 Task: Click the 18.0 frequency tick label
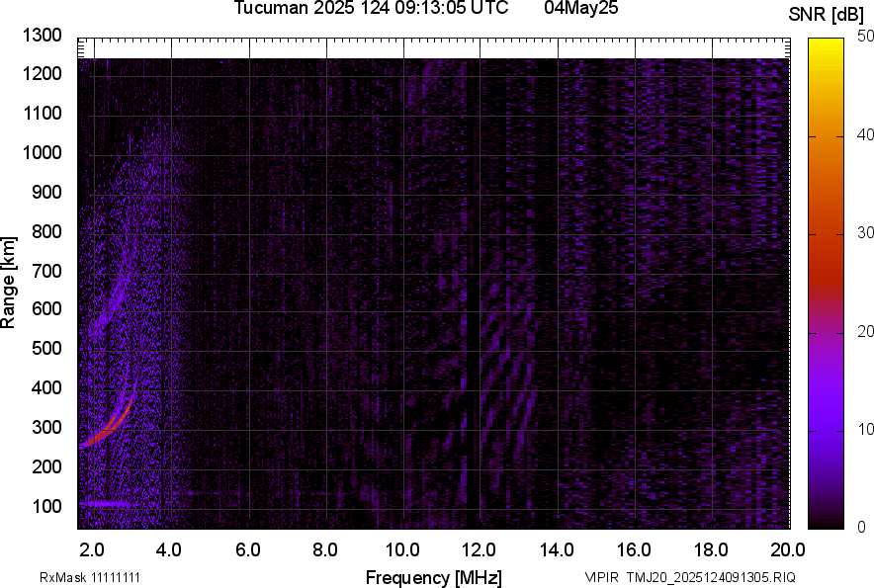pos(711,550)
